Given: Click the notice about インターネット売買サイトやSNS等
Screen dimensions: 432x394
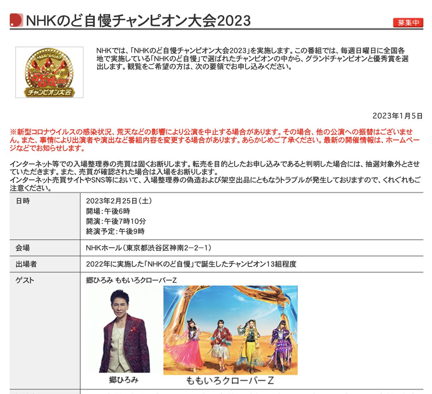Looking at the screenshot, I should click(215, 184).
